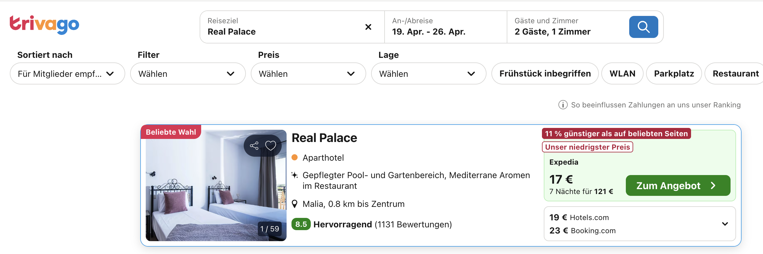
Task: Toggle the Parkplatz filter chip
Action: tap(674, 74)
